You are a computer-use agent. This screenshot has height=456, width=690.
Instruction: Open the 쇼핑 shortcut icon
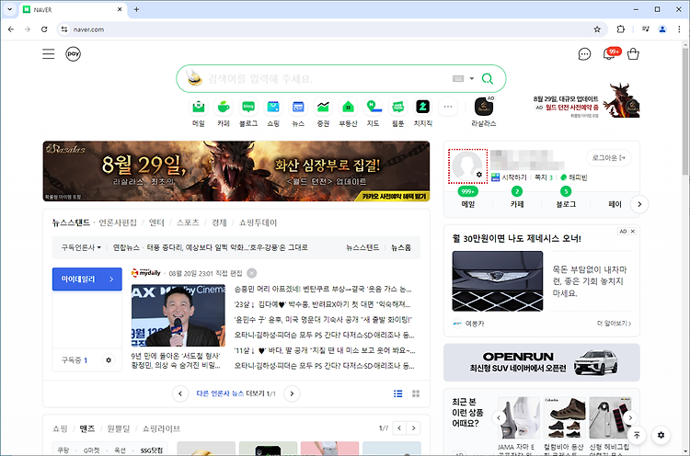pyautogui.click(x=273, y=107)
